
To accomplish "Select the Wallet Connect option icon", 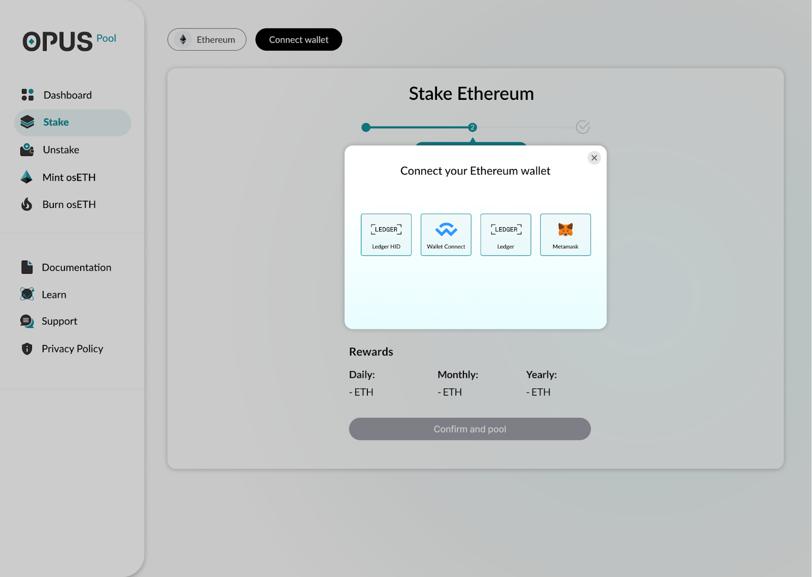I will click(446, 229).
